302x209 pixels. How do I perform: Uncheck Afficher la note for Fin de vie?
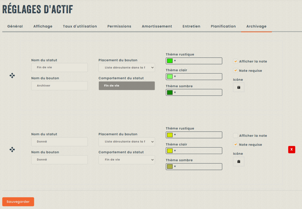[x=235, y=61]
